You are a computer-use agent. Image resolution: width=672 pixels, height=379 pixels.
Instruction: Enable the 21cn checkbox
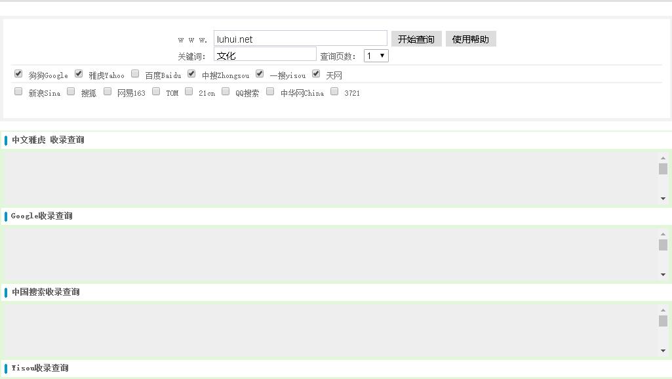[189, 91]
